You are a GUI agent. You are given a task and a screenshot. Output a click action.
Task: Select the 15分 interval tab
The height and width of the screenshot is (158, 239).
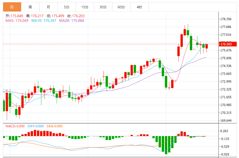85,7
